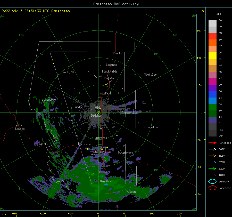Click the Calgary map label
The width and height of the screenshot is (232, 217).
coord(101,152)
